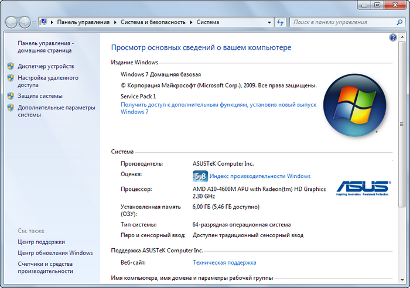Close the System window
Screen dimensions: 410x288
[395, 5]
